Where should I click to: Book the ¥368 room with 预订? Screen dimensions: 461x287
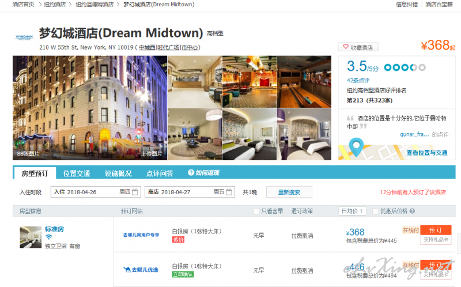tap(436, 230)
